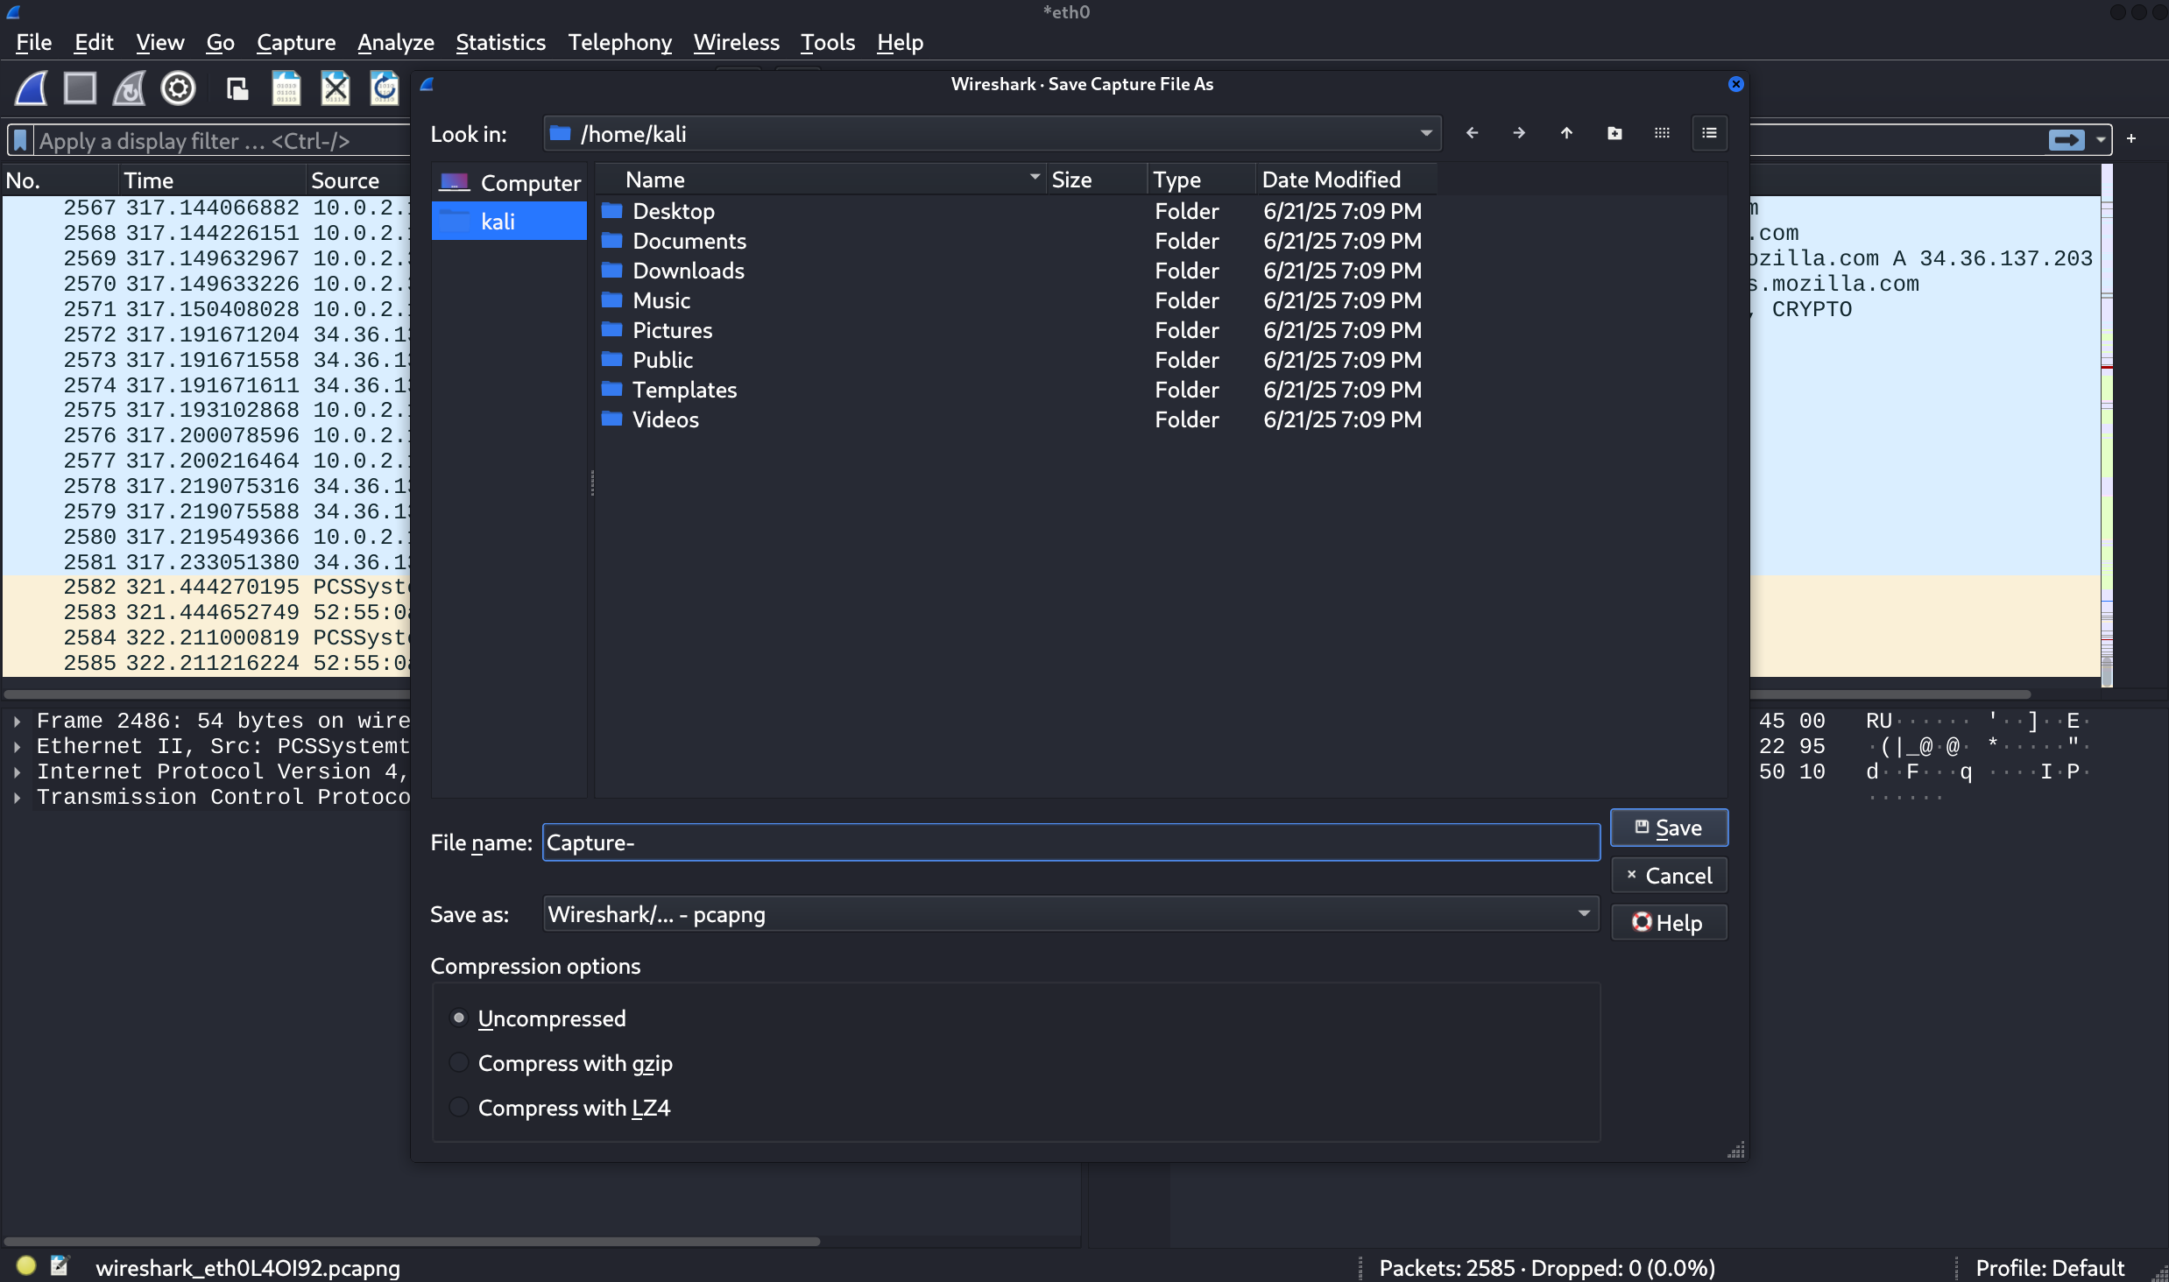Open the File menu
This screenshot has width=2169, height=1282.
(x=33, y=42)
